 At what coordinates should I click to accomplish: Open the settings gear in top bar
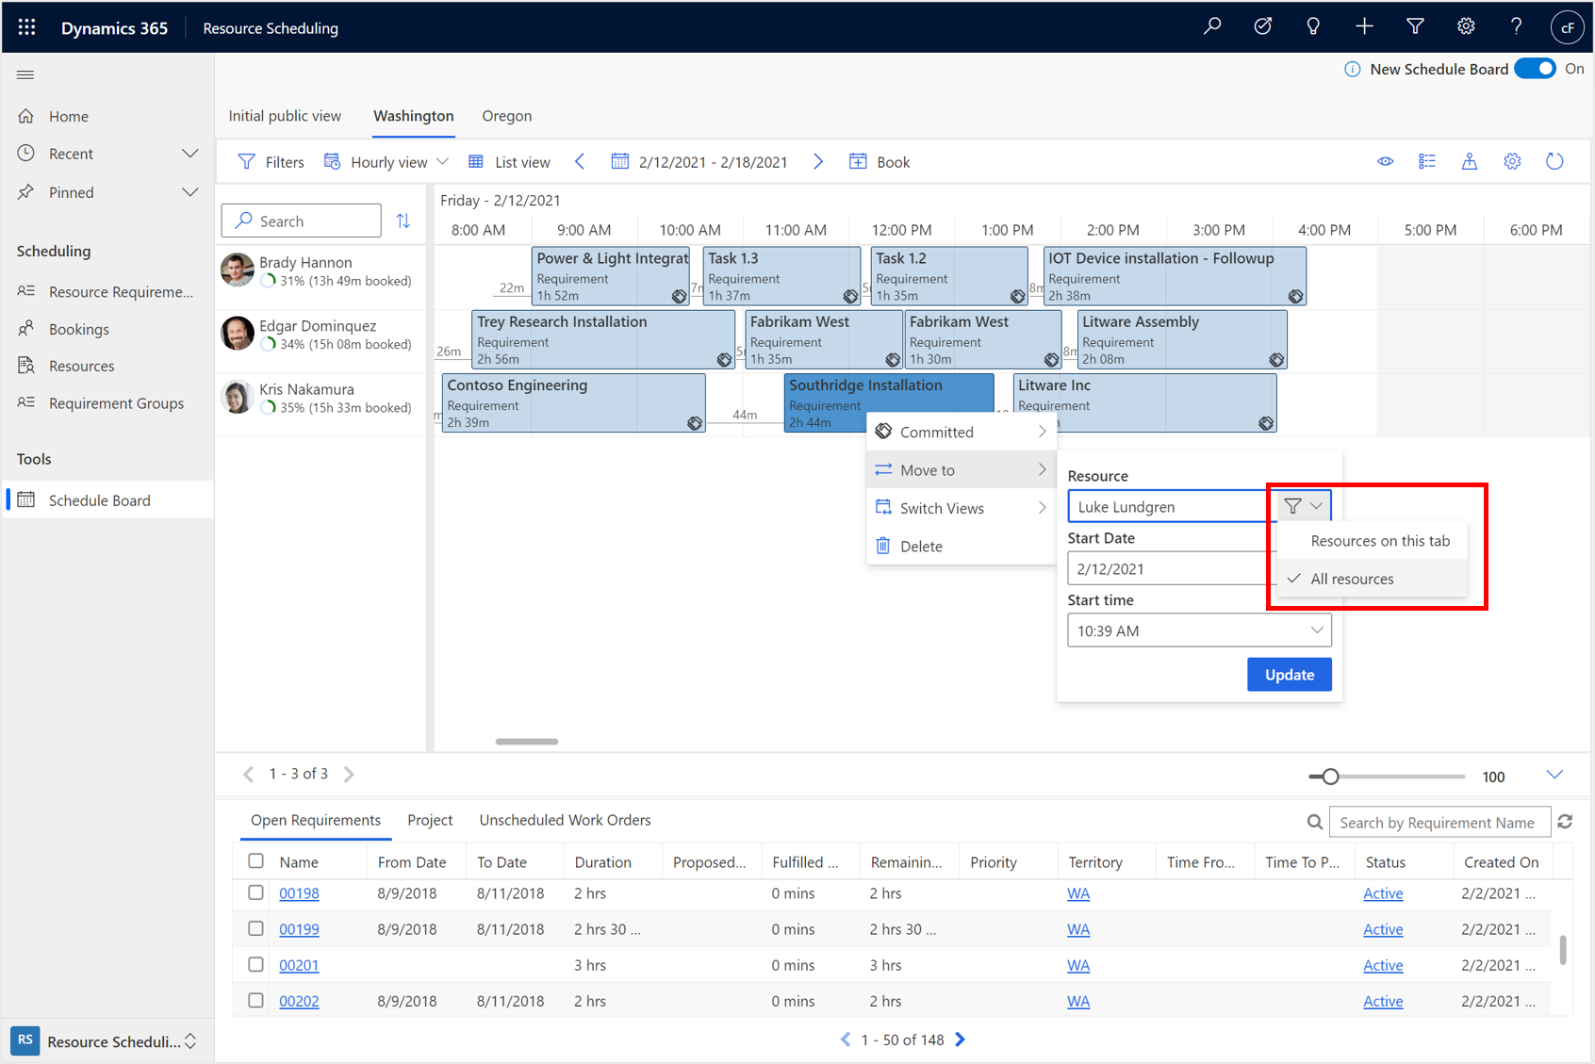1466,27
